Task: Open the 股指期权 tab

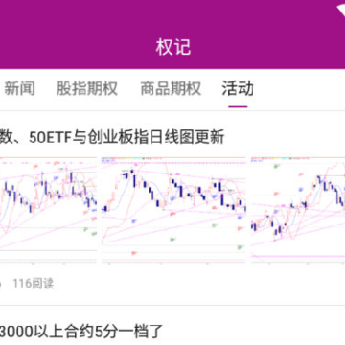Action: [87, 88]
